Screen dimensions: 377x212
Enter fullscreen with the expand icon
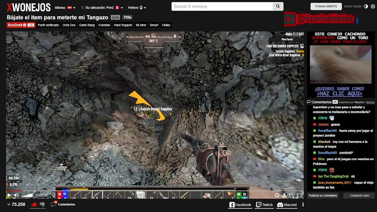(300, 195)
